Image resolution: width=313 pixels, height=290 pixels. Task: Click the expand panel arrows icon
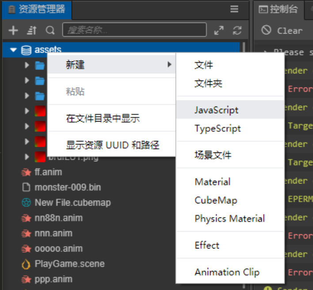(219, 30)
